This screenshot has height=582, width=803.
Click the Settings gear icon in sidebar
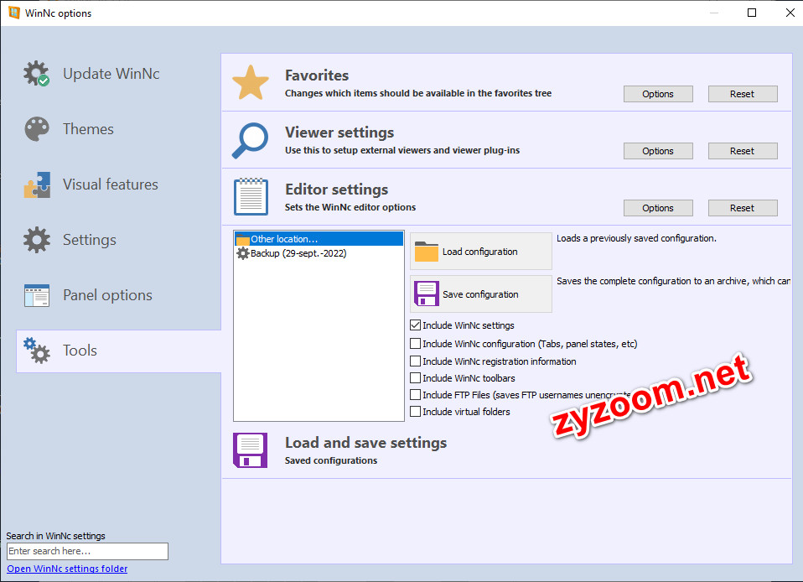[37, 240]
